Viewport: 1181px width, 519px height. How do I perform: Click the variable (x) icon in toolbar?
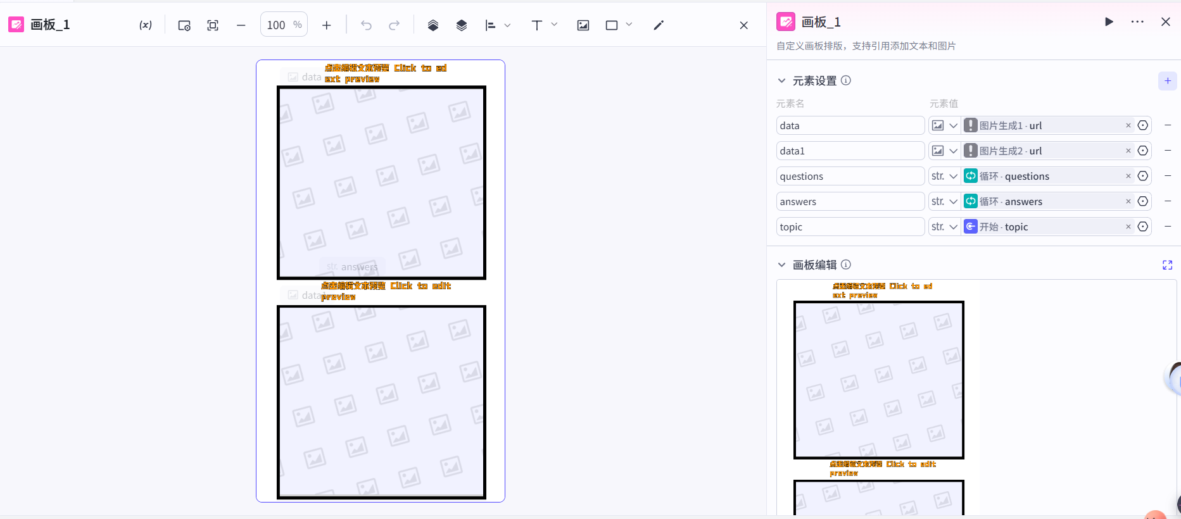click(146, 25)
